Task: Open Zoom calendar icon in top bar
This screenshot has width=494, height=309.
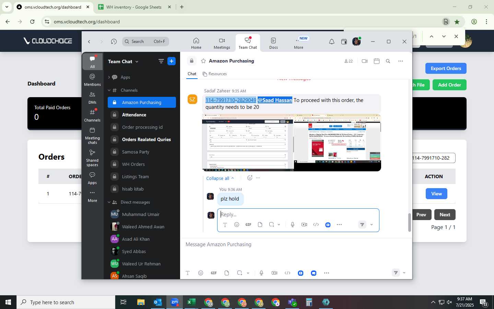Action: coord(344,42)
